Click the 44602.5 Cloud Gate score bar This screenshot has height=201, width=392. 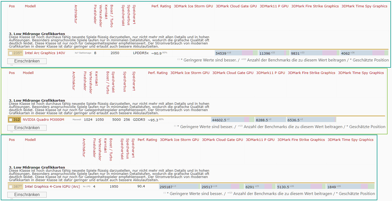(x=233, y=120)
